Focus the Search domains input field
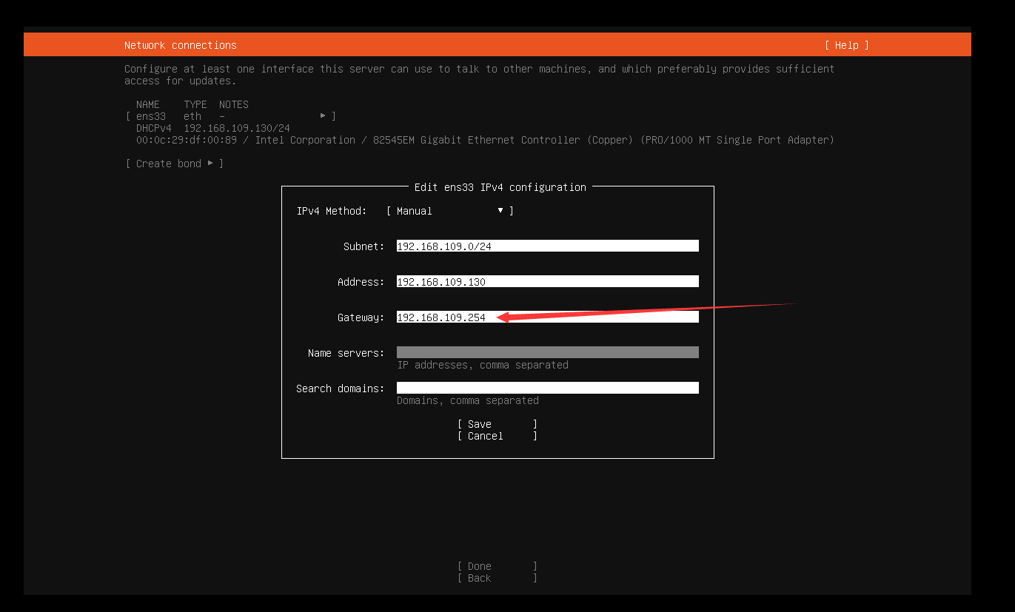This screenshot has height=612, width=1015. [548, 389]
